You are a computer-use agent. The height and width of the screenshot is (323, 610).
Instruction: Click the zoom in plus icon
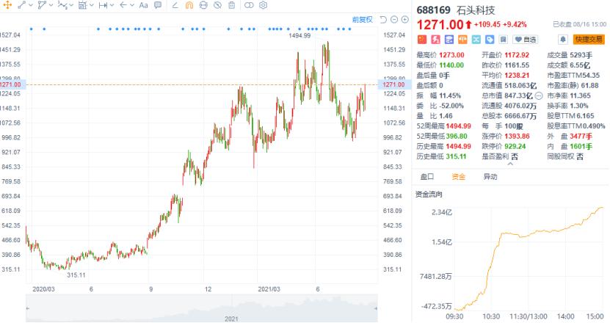[406, 18]
